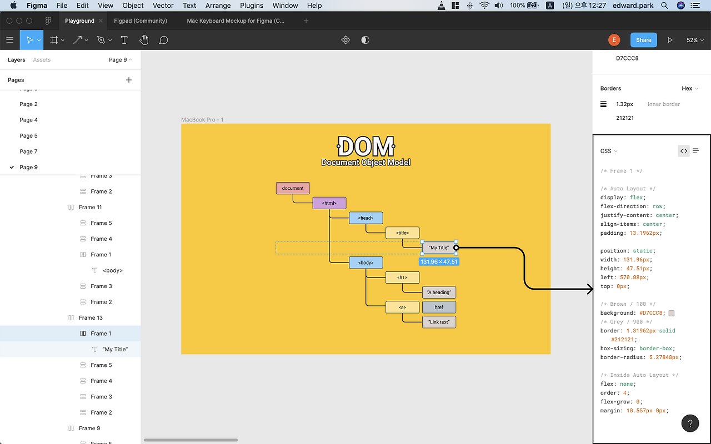The image size is (711, 444).
Task: Add a new page with plus icon
Action: [x=129, y=80]
